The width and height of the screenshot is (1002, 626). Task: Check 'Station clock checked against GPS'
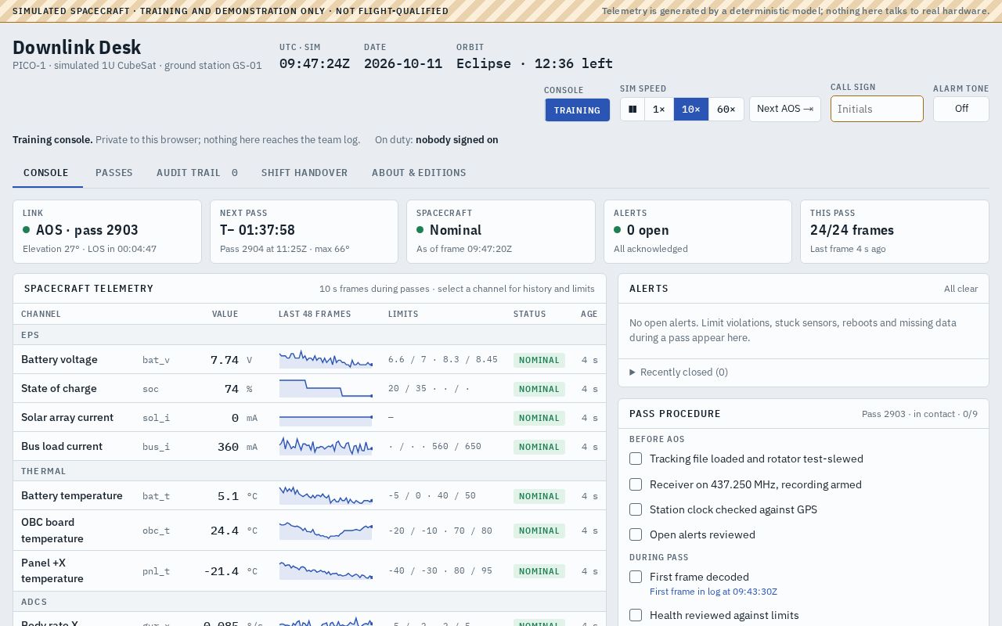tap(636, 509)
